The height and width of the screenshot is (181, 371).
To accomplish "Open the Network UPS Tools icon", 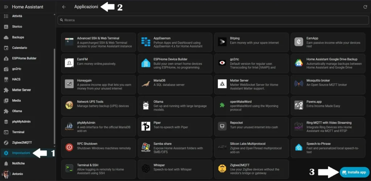I will pos(69,105).
